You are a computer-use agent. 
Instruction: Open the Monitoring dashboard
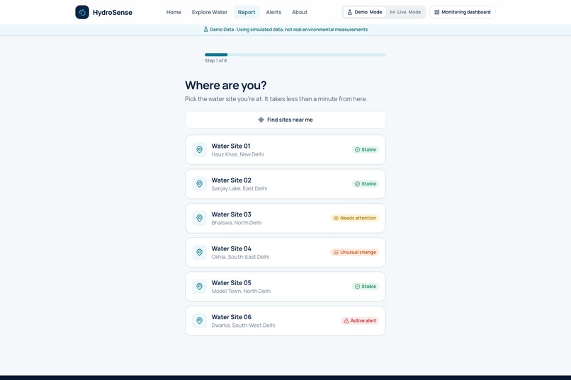coord(463,12)
